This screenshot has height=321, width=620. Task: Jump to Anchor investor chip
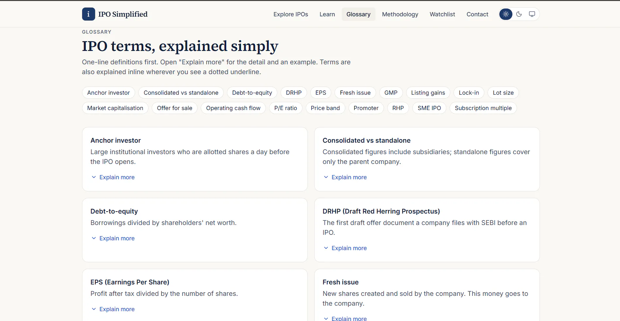[109, 93]
